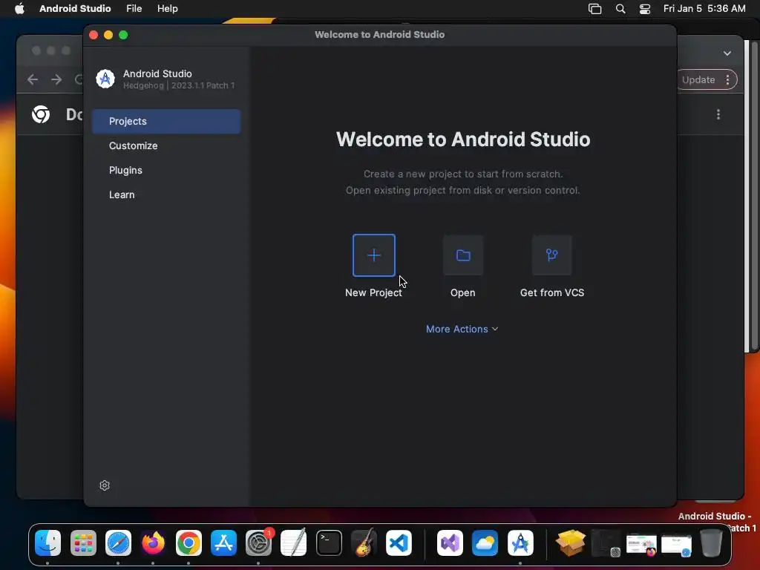Click the Chrome logo on the page

tap(41, 114)
